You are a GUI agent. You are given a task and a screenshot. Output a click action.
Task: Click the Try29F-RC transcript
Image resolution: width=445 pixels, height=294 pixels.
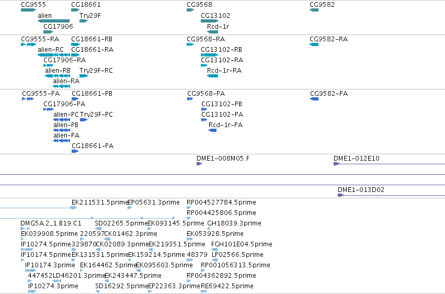(84, 76)
